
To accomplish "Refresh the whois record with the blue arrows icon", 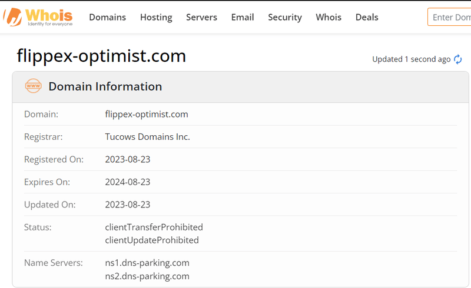I will coord(458,59).
